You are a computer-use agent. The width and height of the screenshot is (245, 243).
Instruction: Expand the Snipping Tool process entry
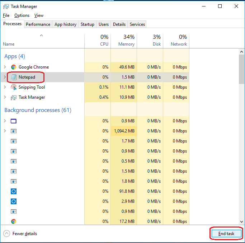[5, 87]
